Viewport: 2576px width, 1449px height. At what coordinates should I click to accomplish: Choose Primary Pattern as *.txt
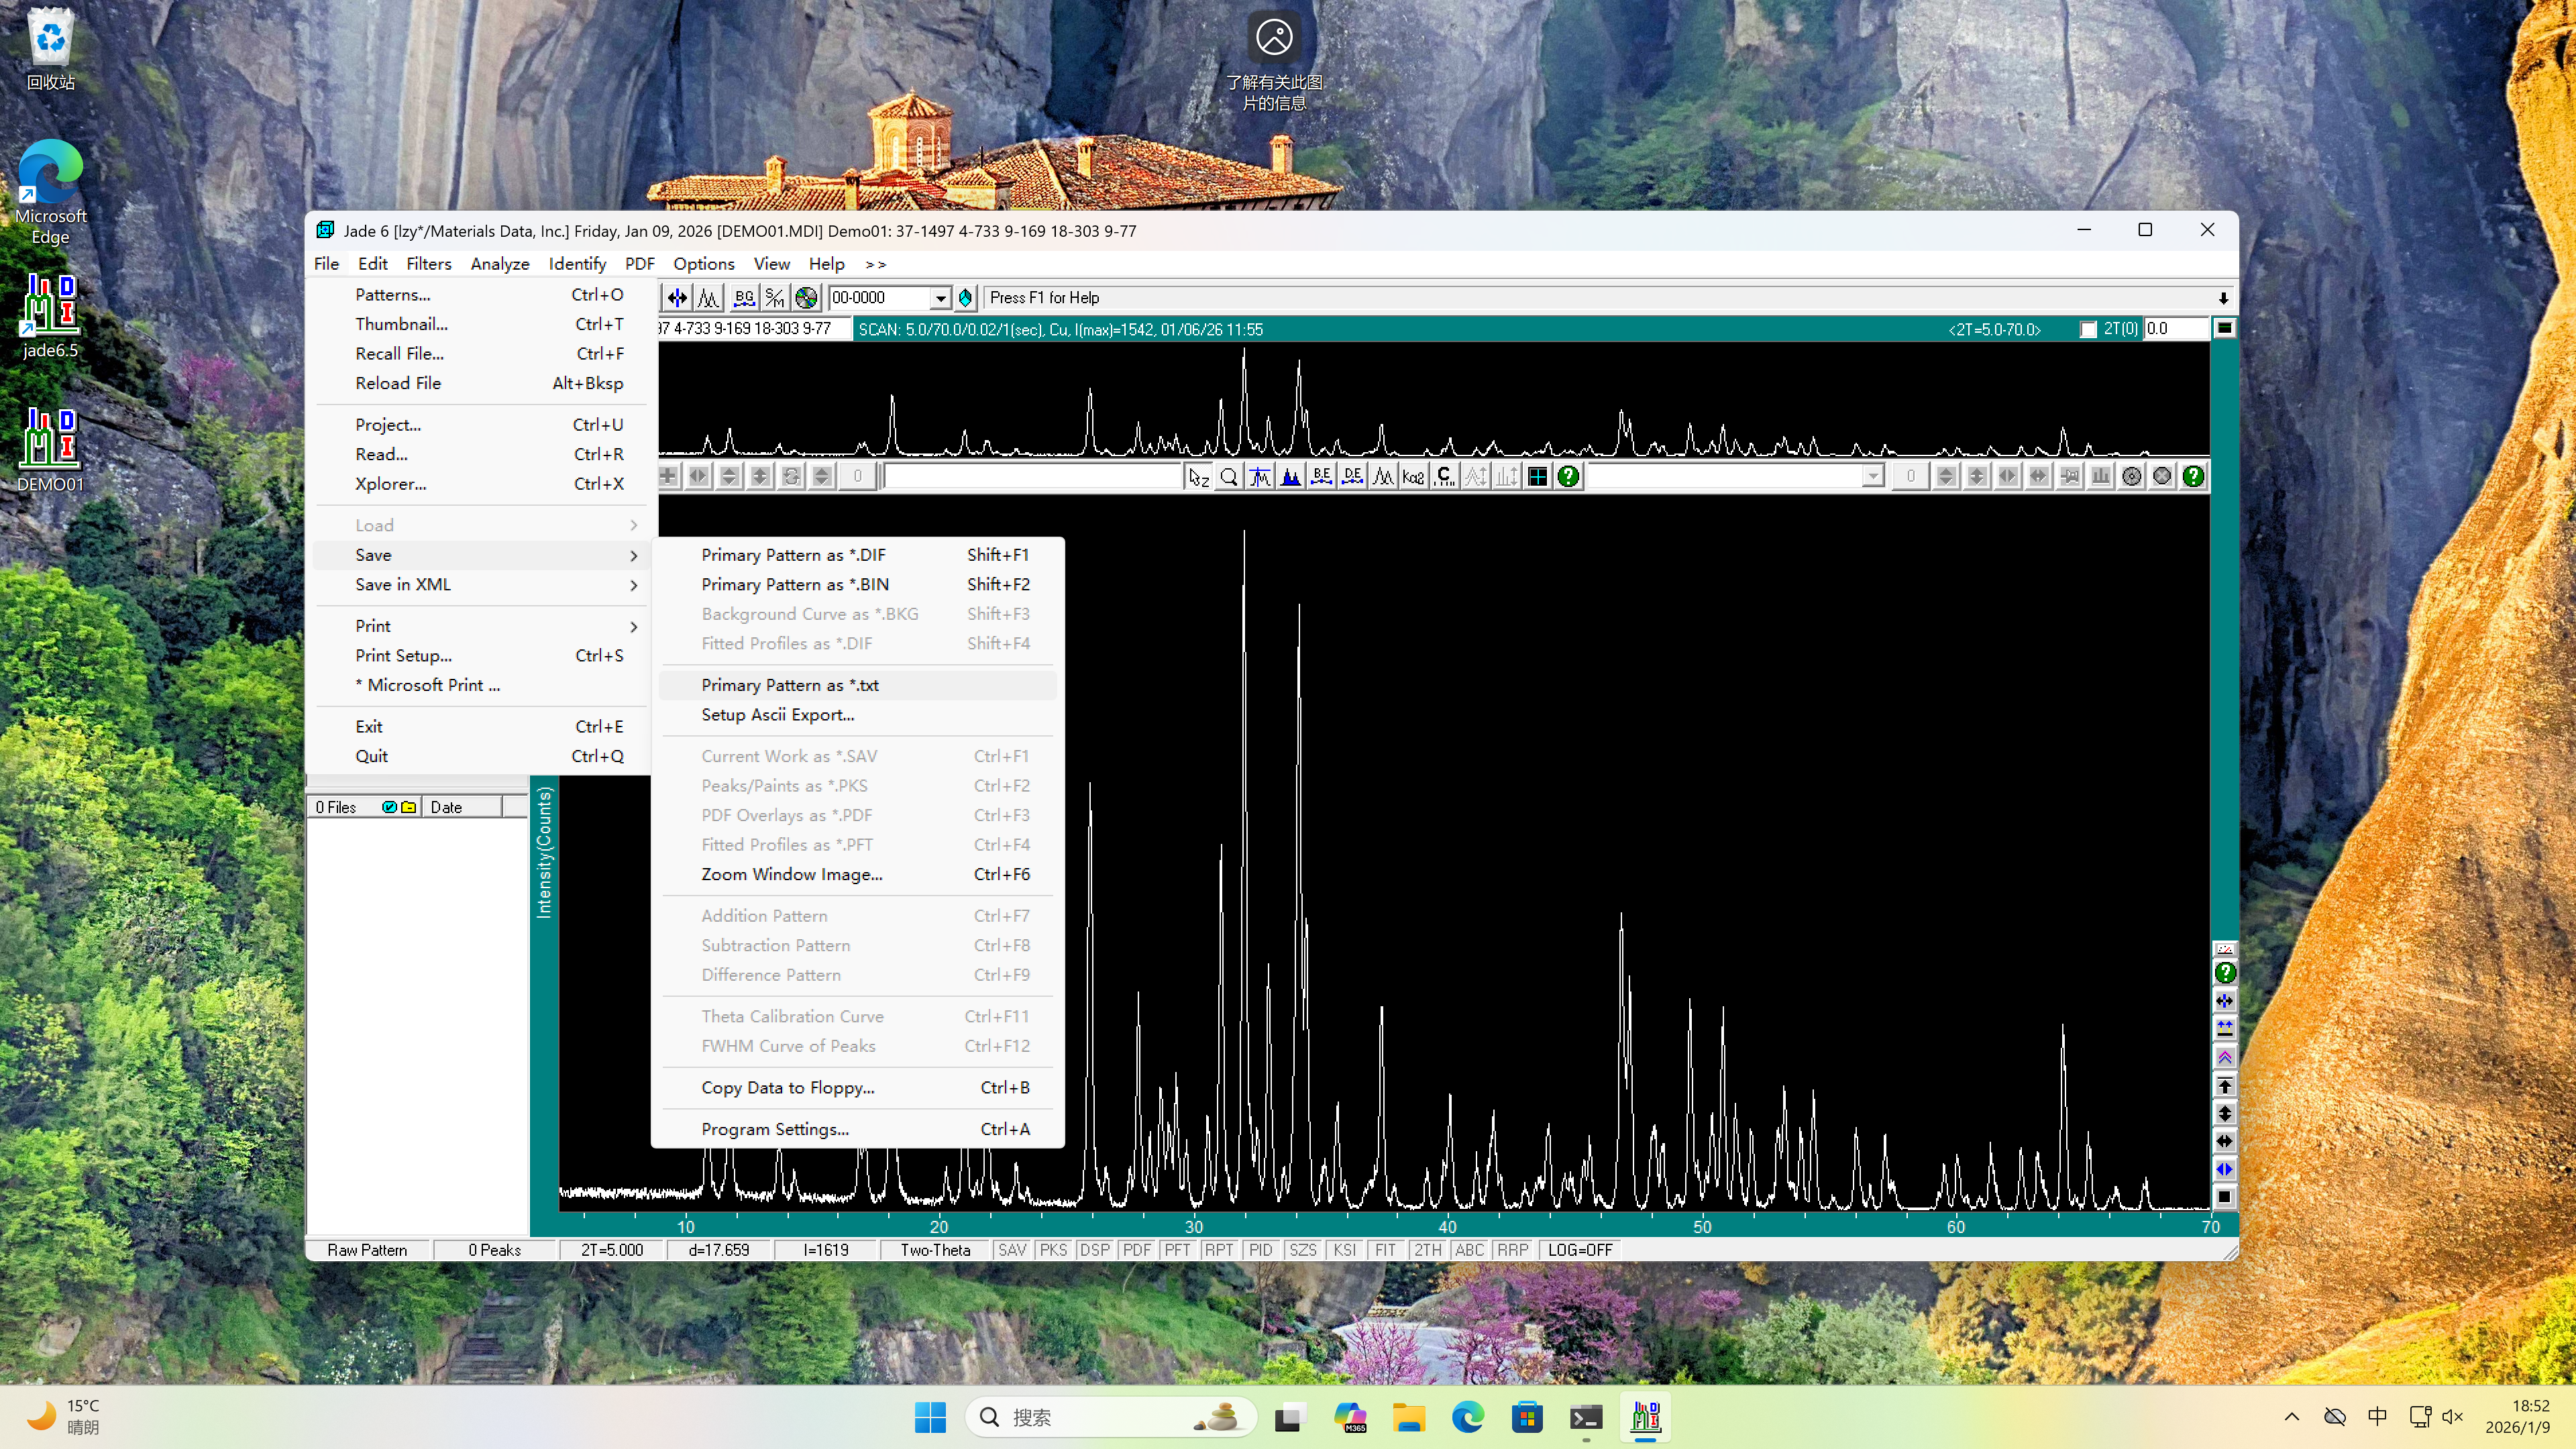[789, 685]
